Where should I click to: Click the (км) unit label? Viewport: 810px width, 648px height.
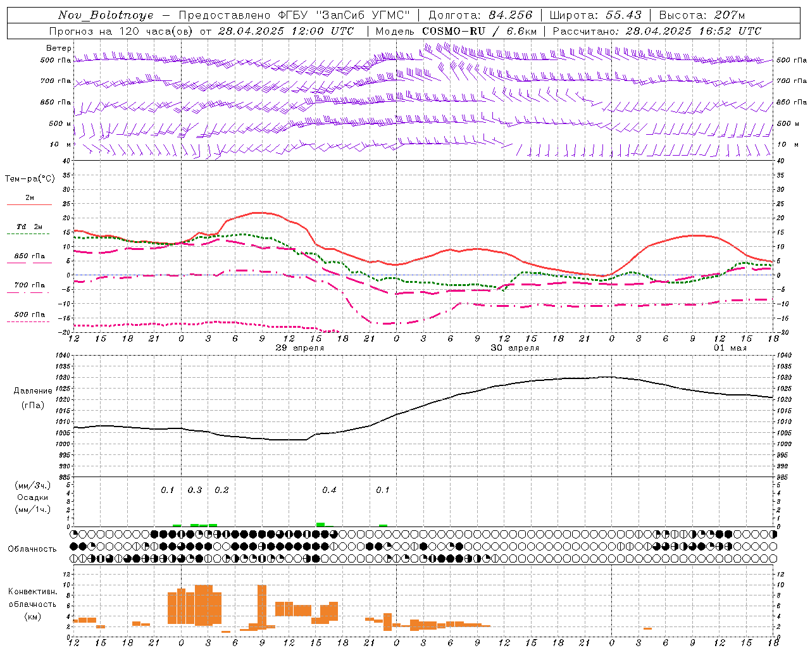pyautogui.click(x=33, y=616)
